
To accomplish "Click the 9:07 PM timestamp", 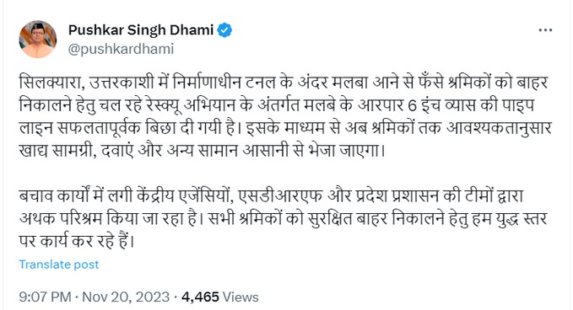I will click(45, 297).
